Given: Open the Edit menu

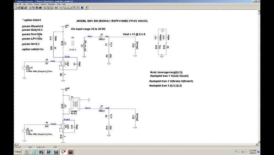Looking at the screenshot, I should (20, 4).
